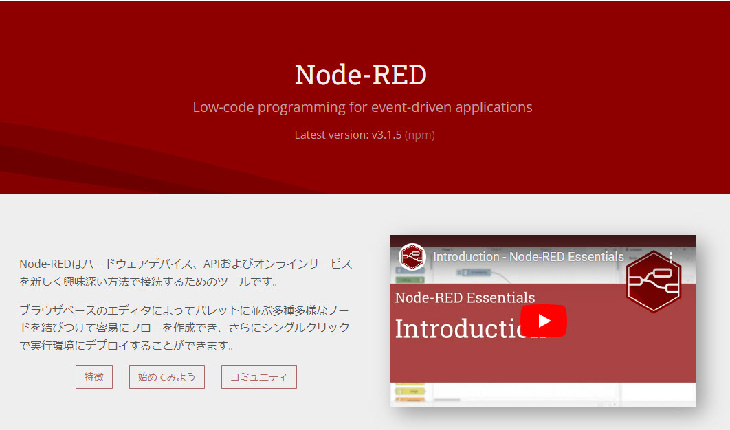Open the 'Introduction - Node-RED Essentials' video title

[528, 257]
